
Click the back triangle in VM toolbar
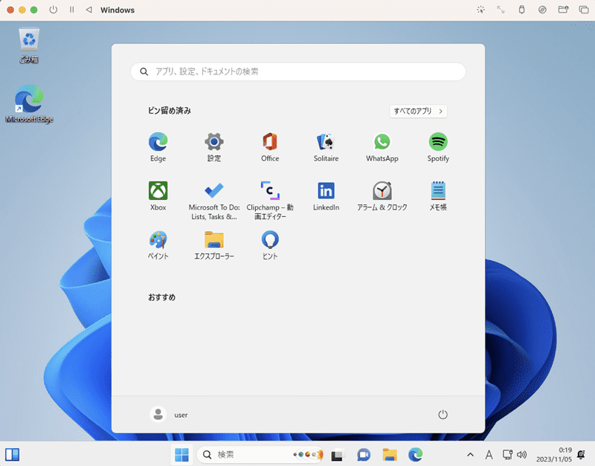(x=89, y=10)
